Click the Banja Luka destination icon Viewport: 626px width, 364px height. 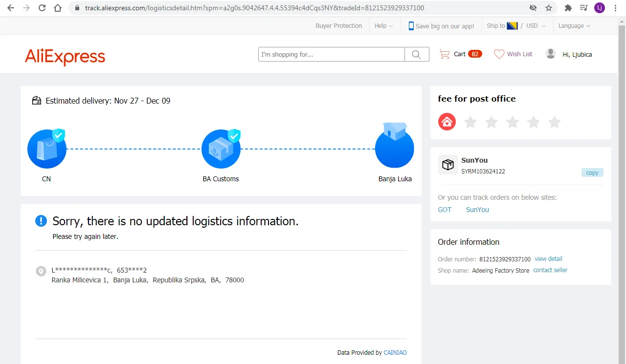pyautogui.click(x=395, y=146)
